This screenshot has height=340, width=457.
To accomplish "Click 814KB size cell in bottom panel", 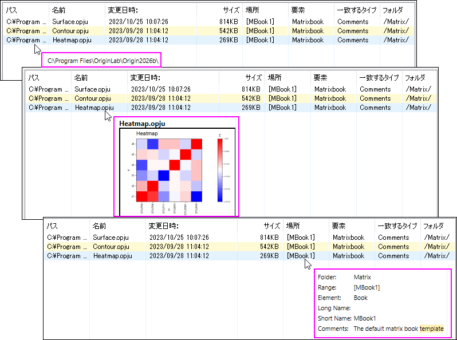I will (269, 238).
